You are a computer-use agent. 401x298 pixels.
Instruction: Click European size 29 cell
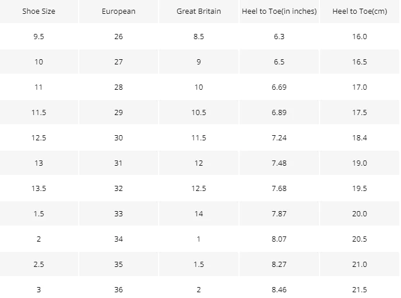click(118, 113)
